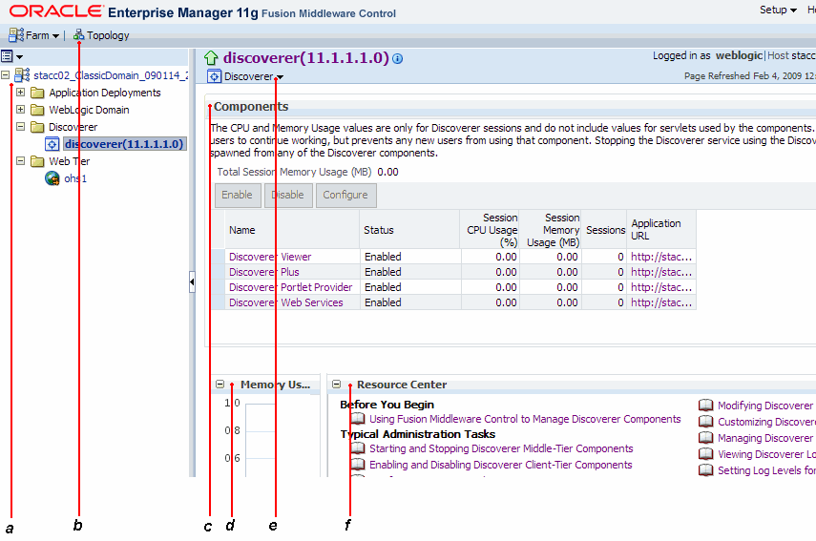Click the WebLogic Domain folder icon
Image resolution: width=816 pixels, height=541 pixels.
coord(37,110)
